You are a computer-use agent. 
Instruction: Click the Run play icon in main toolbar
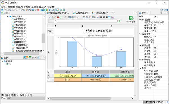pyautogui.click(x=35, y=10)
